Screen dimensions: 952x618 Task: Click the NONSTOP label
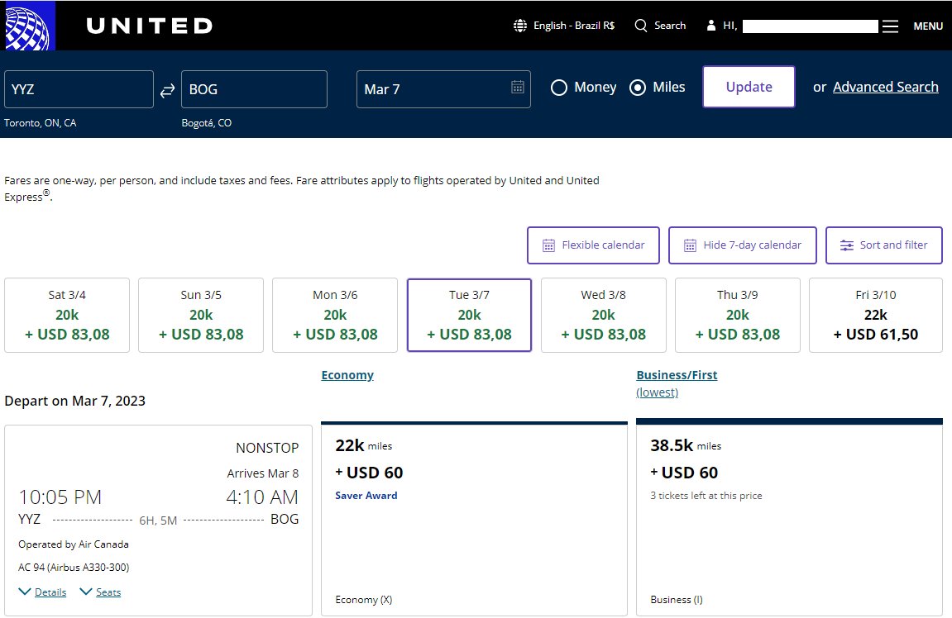click(x=267, y=448)
